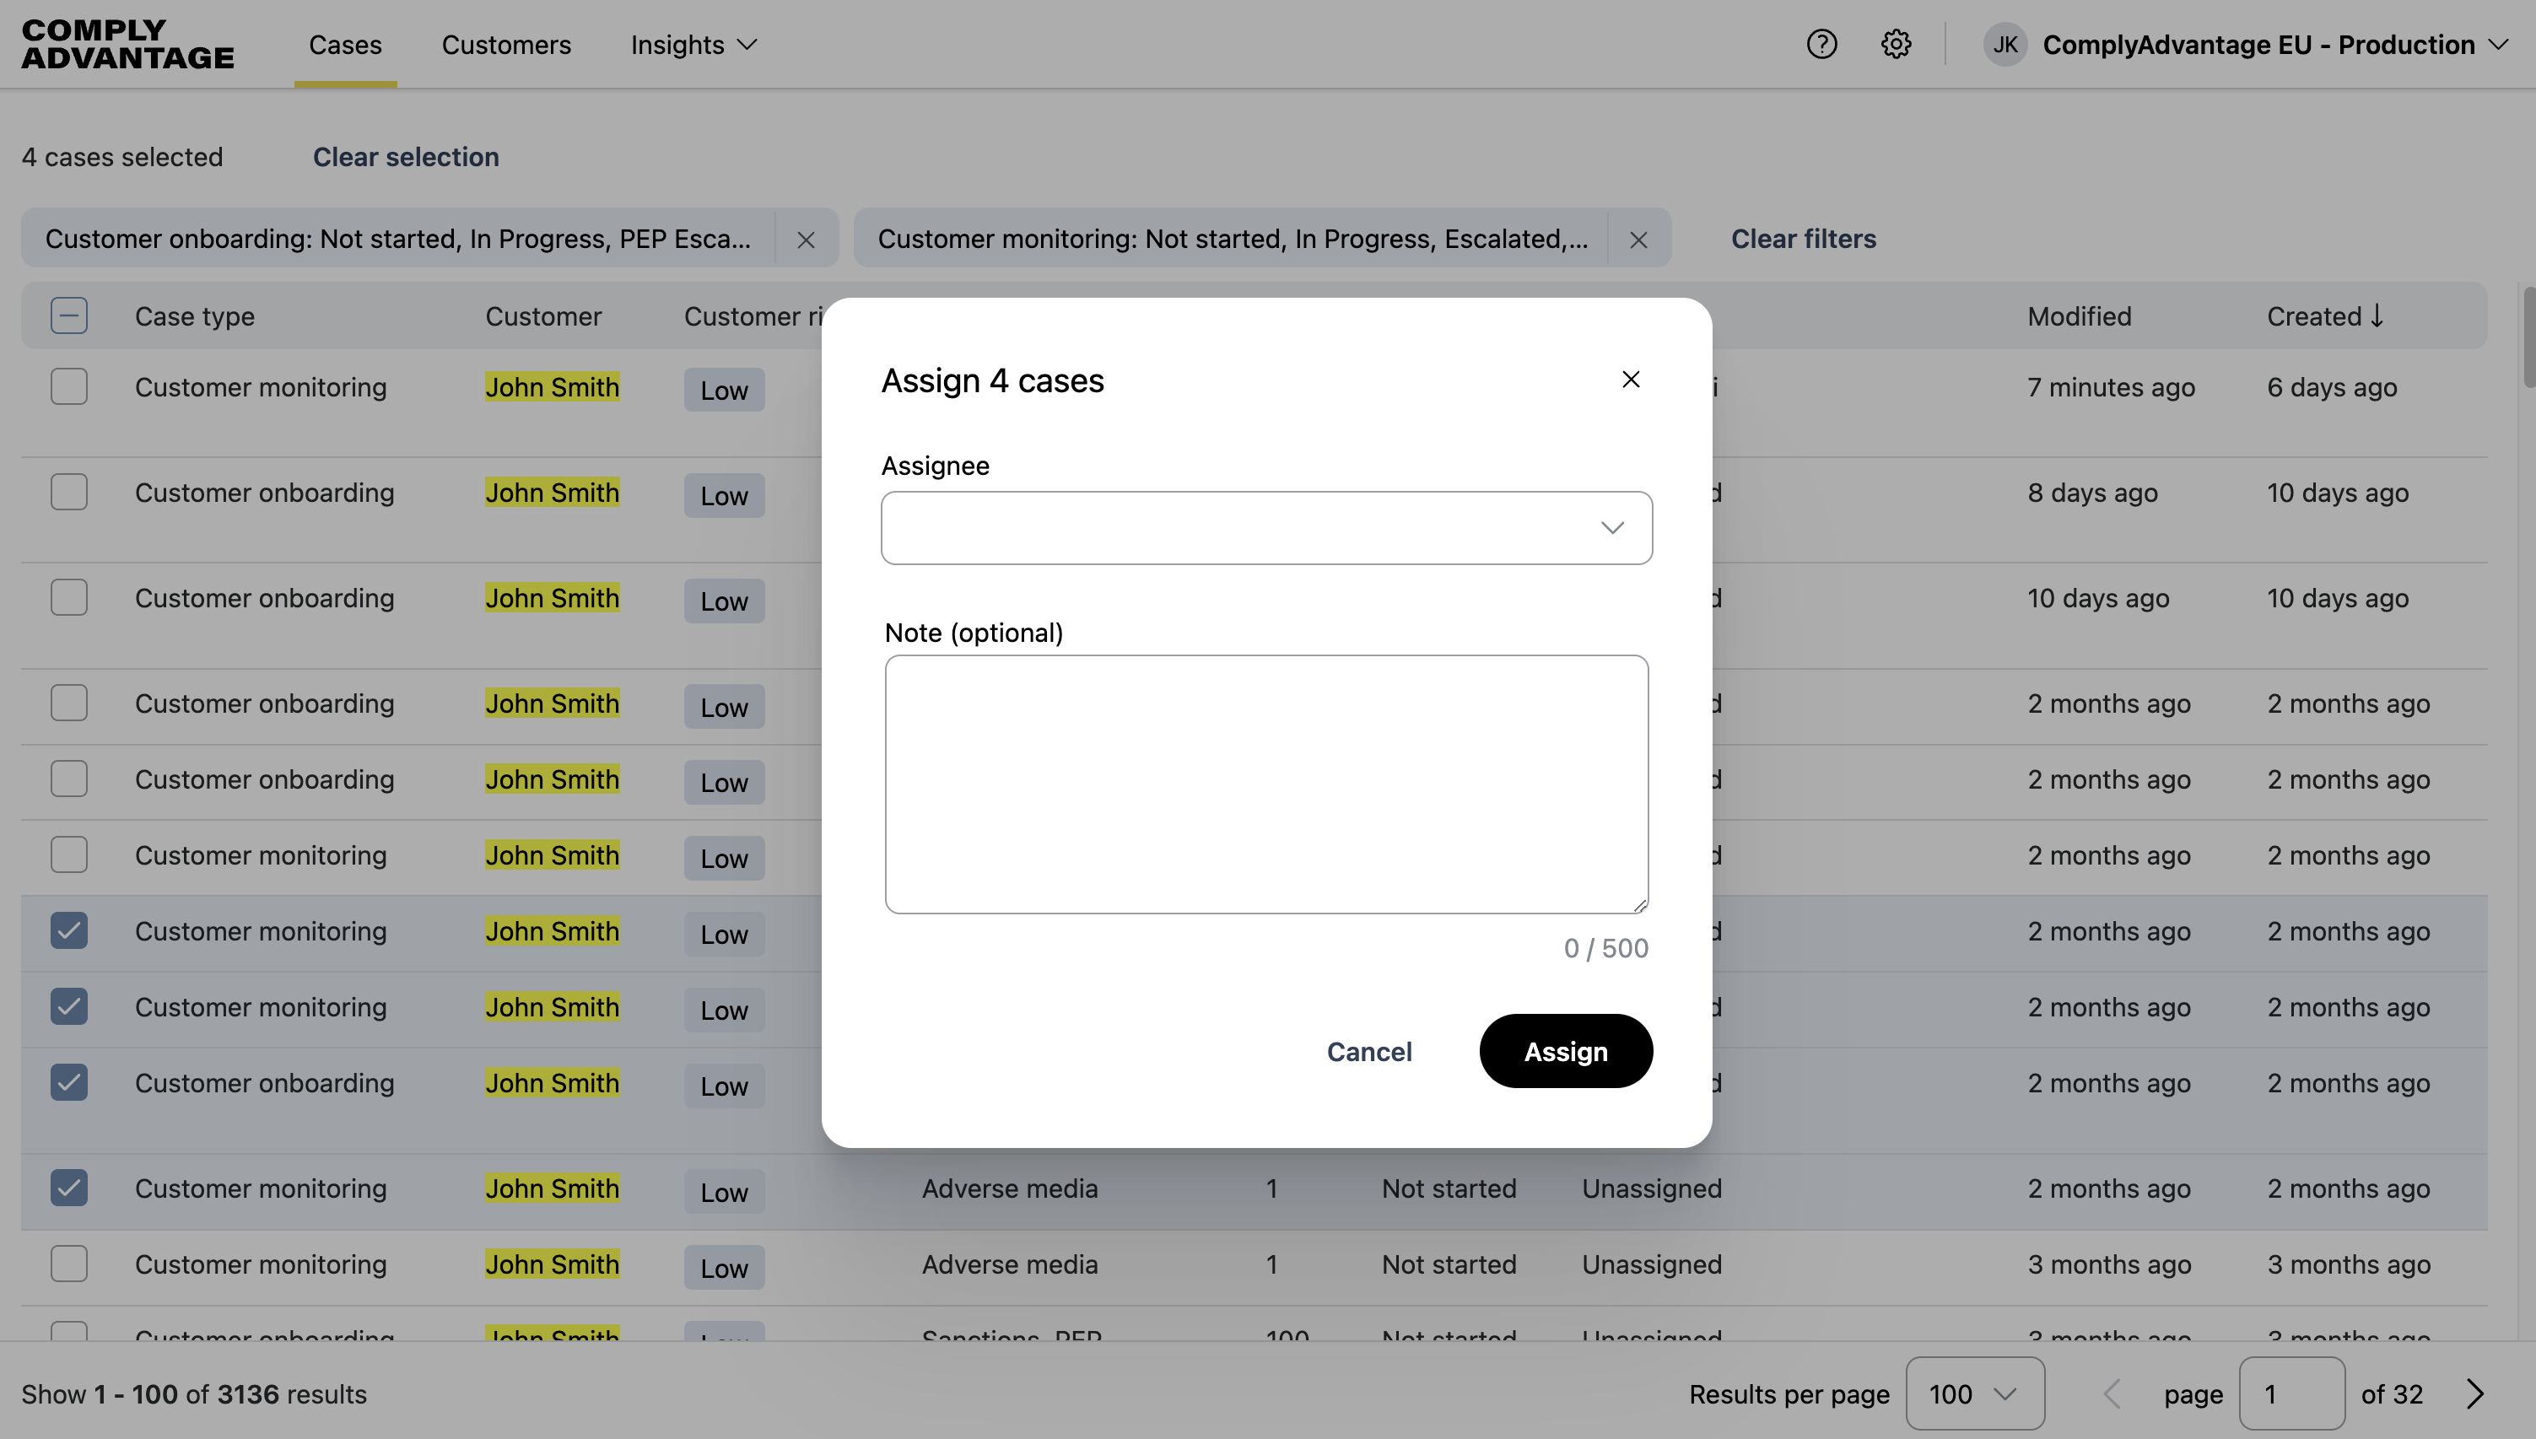Toggle the select-all header checkbox

69,316
